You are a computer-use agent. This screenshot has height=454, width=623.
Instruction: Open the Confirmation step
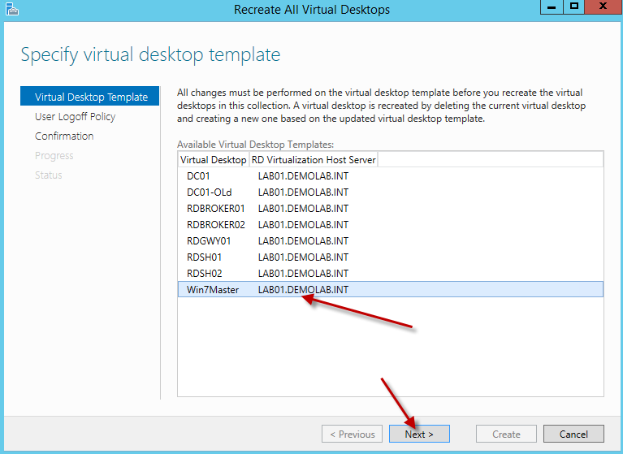pyautogui.click(x=64, y=136)
